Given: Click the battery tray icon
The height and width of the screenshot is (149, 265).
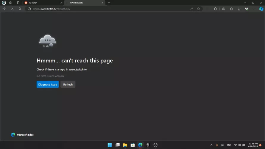Looking at the screenshot, I should tap(244, 145).
